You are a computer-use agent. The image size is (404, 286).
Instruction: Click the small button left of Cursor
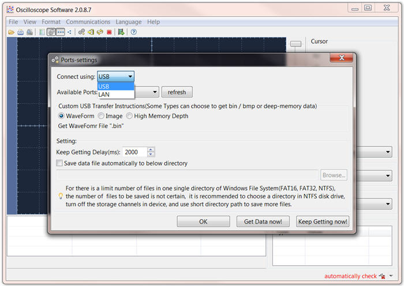[295, 44]
